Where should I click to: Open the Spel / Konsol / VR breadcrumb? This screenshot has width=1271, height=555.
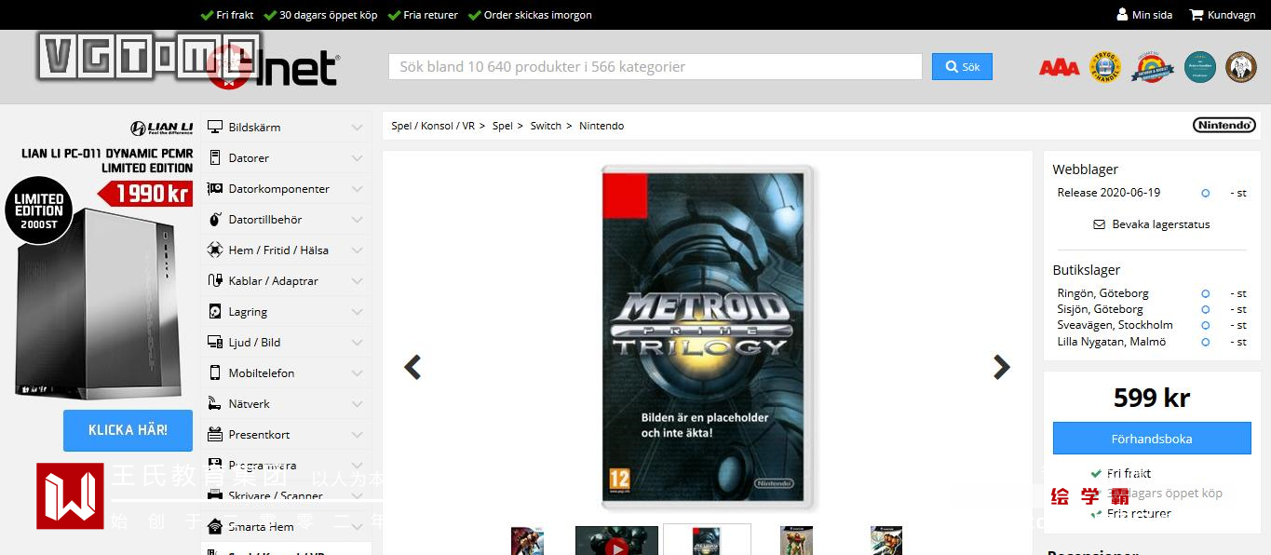click(x=433, y=126)
